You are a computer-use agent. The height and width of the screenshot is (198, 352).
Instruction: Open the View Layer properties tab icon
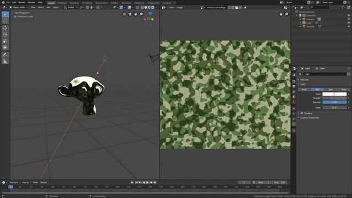tap(294, 92)
